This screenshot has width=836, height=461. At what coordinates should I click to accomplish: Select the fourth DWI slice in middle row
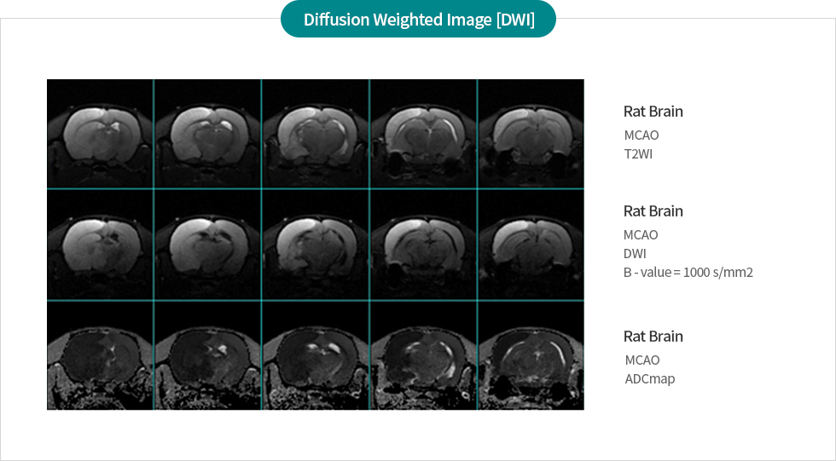[422, 245]
